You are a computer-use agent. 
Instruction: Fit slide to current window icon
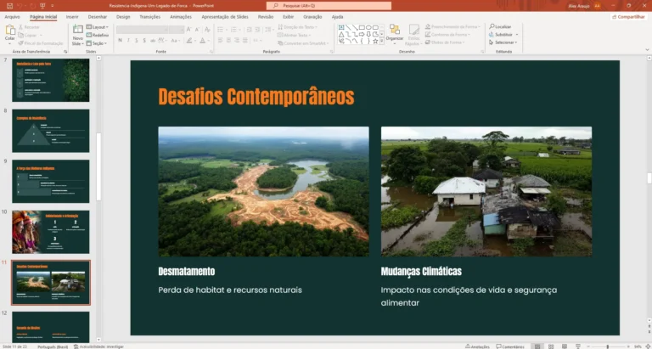tap(647, 346)
